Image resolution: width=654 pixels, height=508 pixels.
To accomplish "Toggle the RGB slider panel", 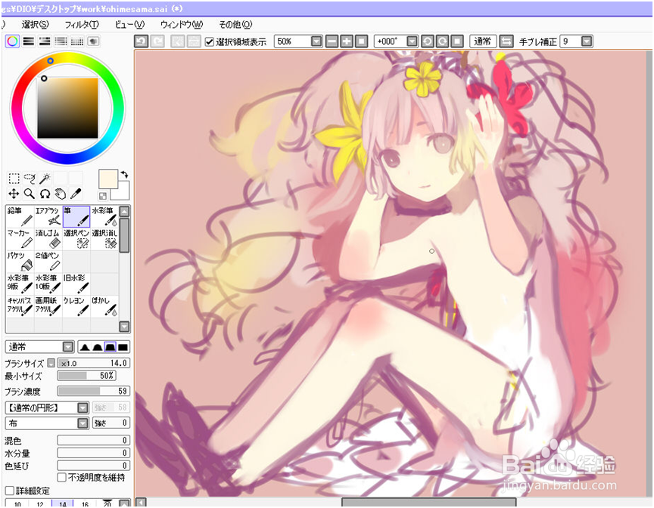I will 28,41.
